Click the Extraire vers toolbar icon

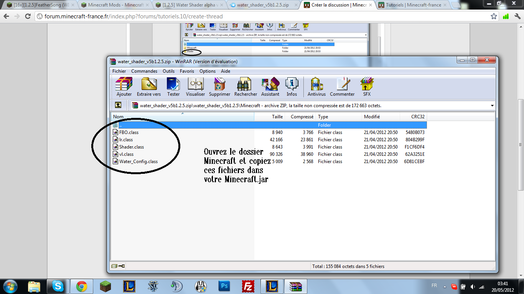(x=149, y=87)
